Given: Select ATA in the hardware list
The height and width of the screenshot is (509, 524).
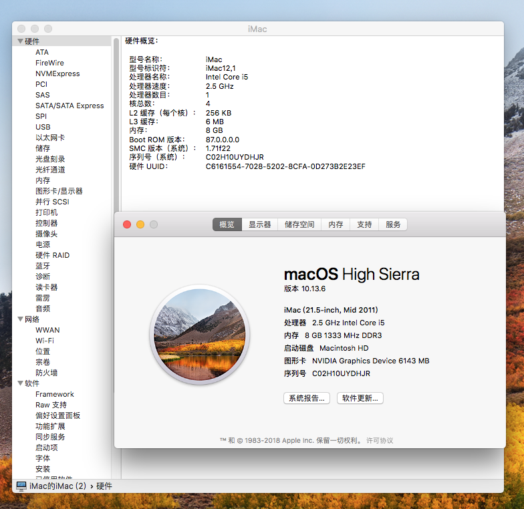Looking at the screenshot, I should 42,52.
